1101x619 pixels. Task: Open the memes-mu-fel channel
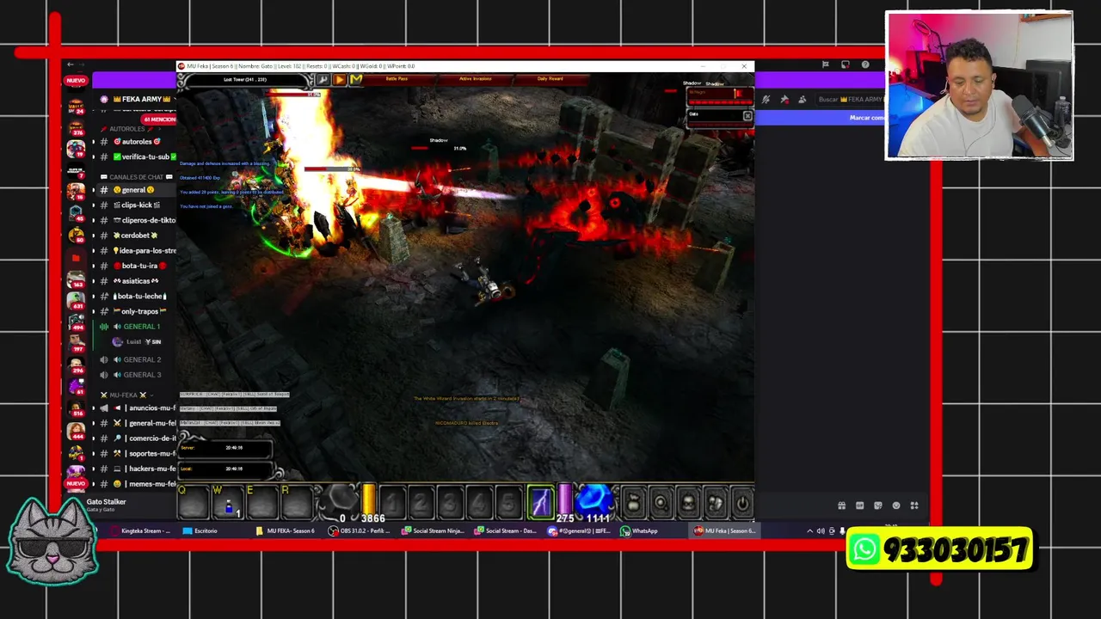point(136,484)
